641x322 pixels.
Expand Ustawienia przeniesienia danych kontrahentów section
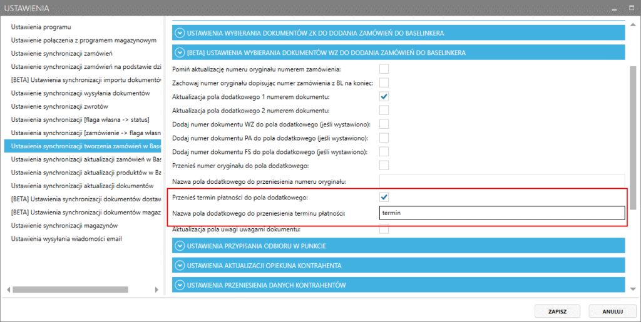180,285
